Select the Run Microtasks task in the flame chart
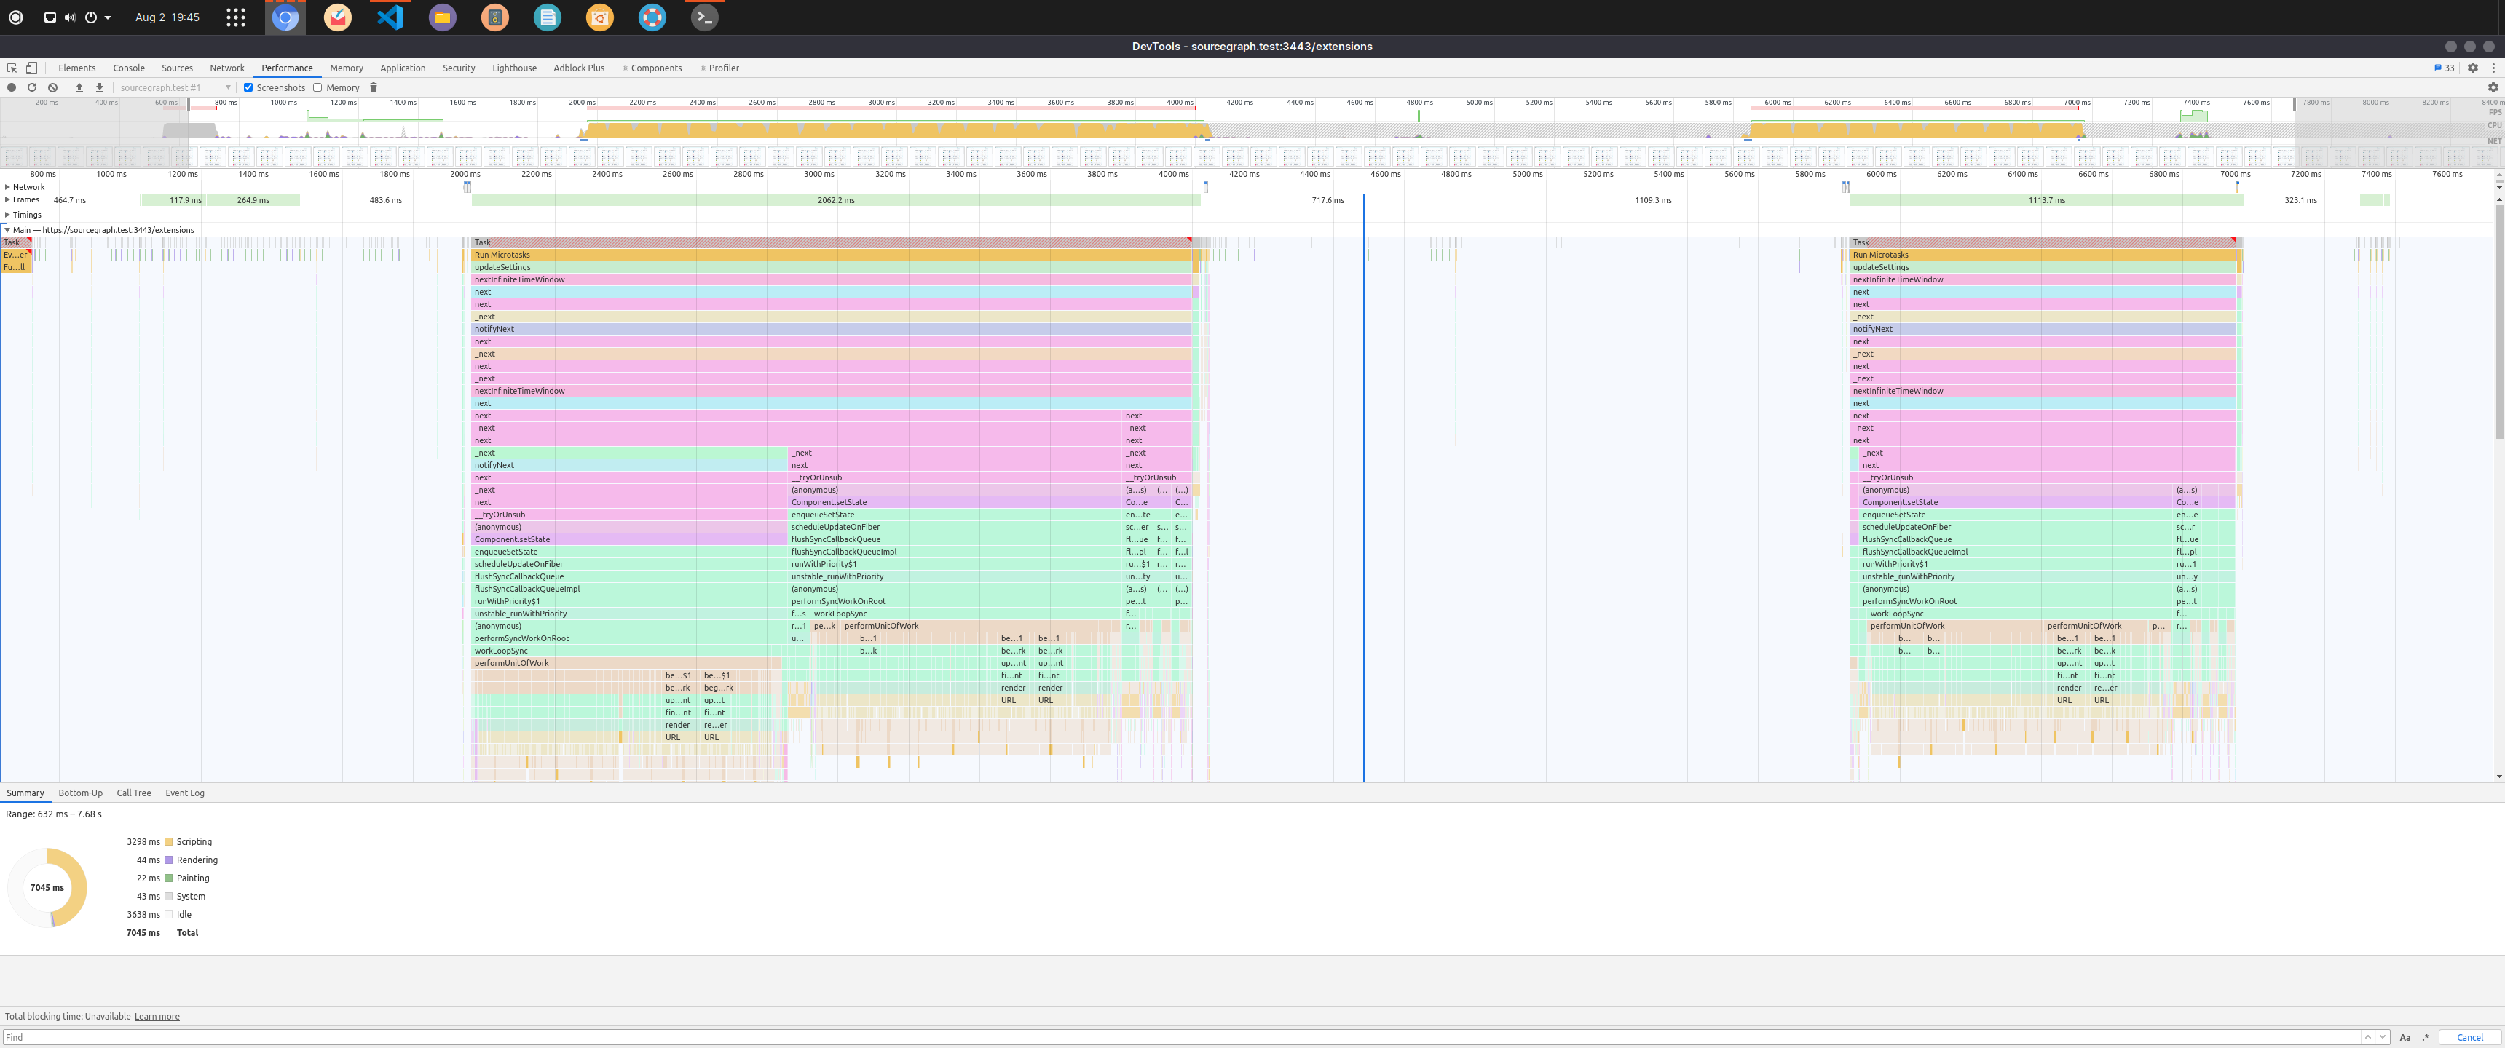This screenshot has height=1048, width=2505. click(x=681, y=254)
